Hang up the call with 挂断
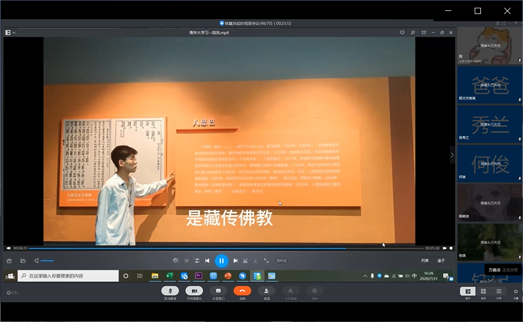Image resolution: width=523 pixels, height=322 pixels. coord(242,291)
